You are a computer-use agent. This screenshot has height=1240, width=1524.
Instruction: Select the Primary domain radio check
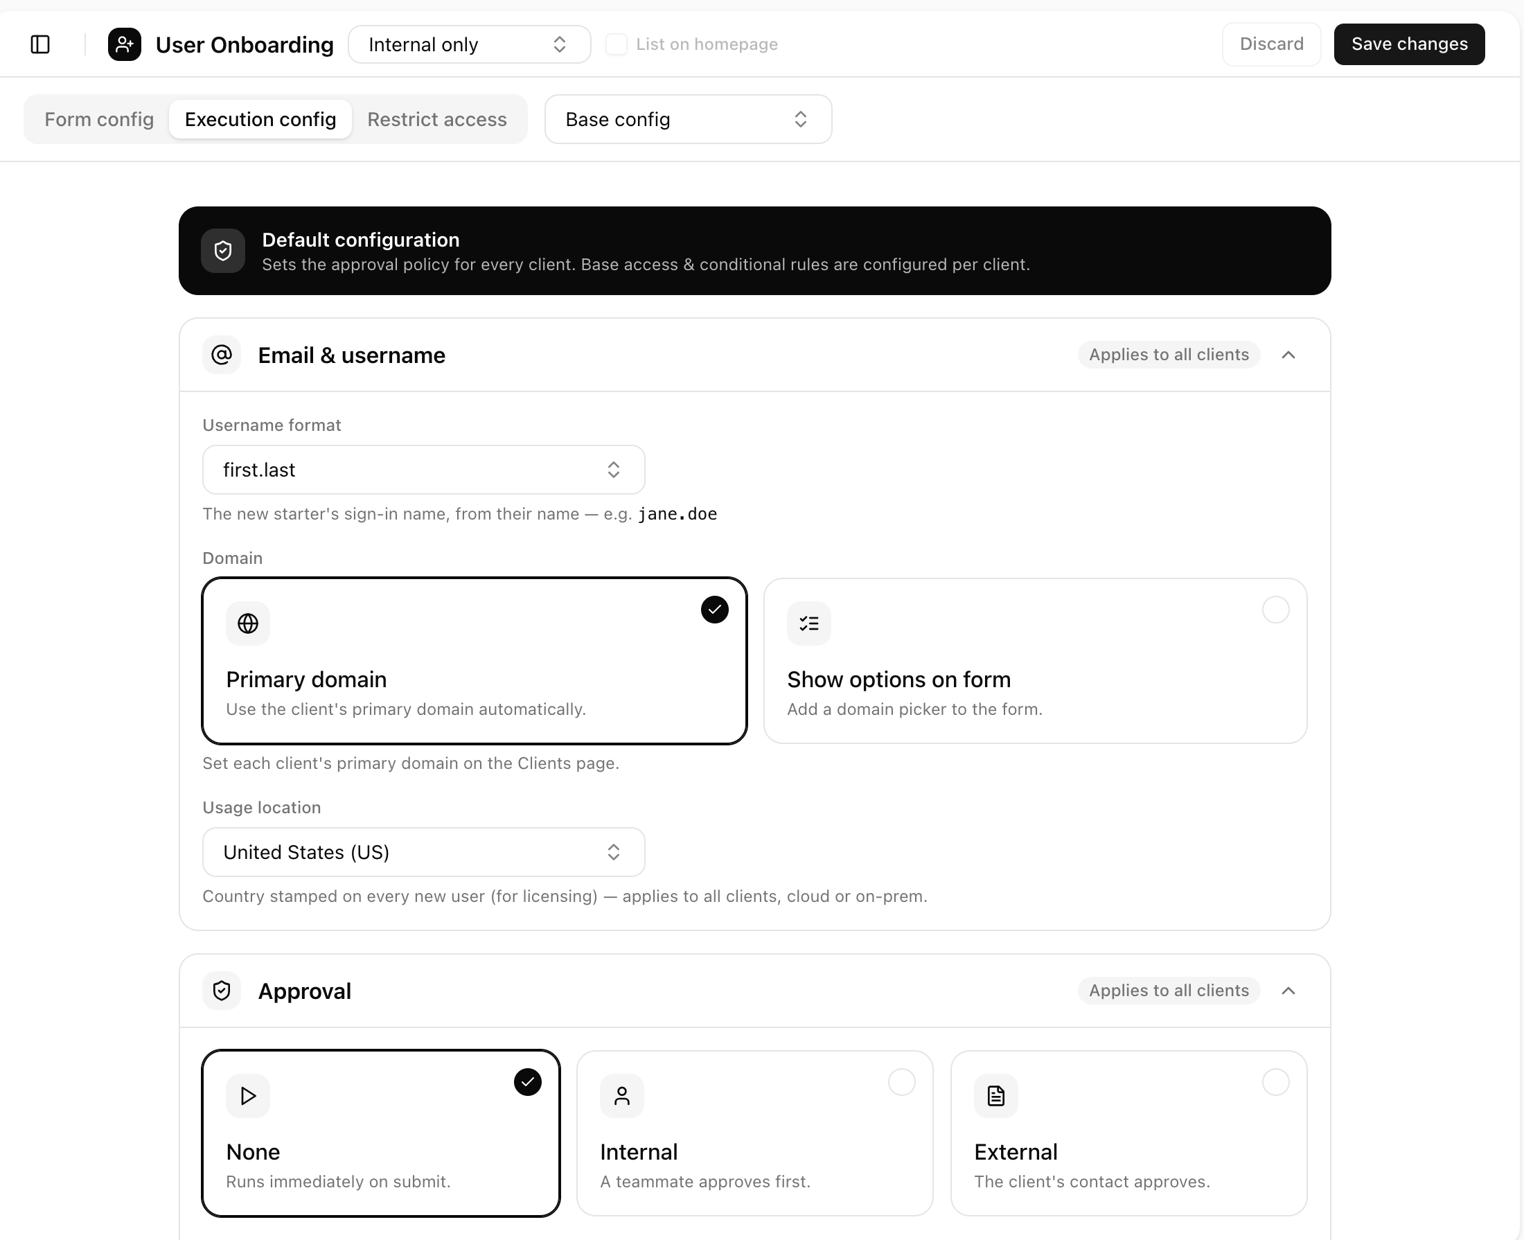[715, 610]
